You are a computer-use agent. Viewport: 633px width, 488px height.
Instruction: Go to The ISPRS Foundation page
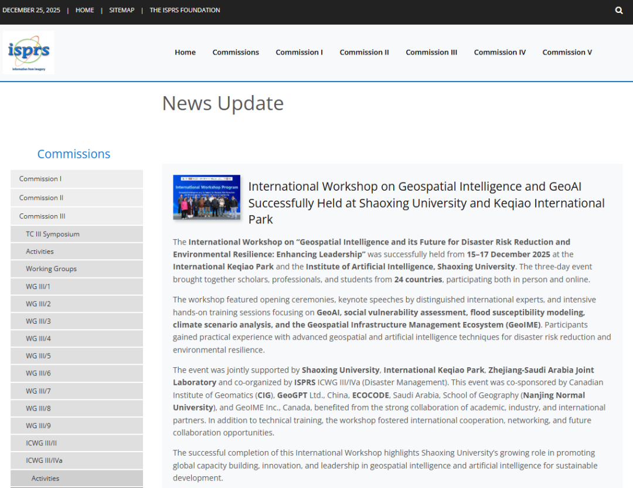click(185, 10)
